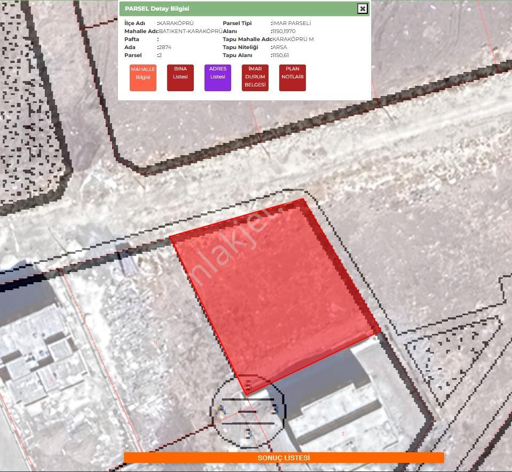Click the Tapu Mahalle Adı value KARAKÖPRÜ M

tap(293, 39)
